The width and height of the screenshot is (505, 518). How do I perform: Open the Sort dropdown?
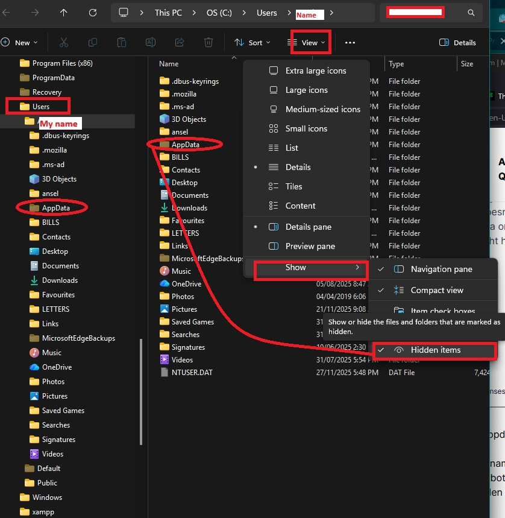[252, 43]
